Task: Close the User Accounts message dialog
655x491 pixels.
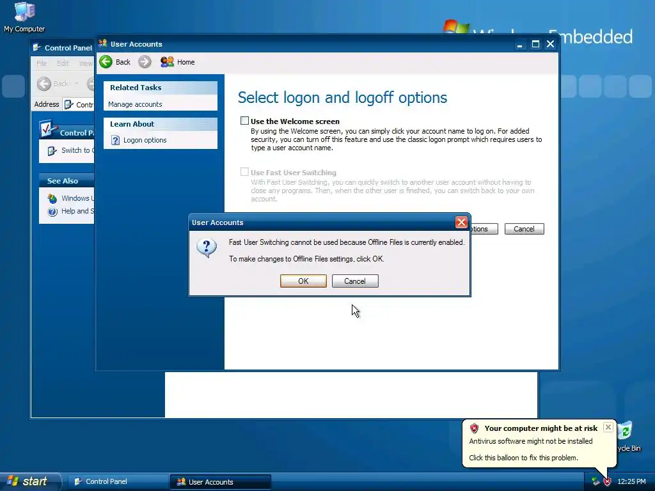Action: pos(461,222)
